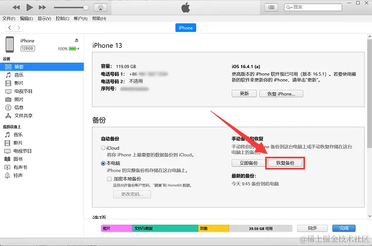The height and width of the screenshot is (246, 372).
Task: Click the 恢复 iPhone... button
Action: (281, 94)
